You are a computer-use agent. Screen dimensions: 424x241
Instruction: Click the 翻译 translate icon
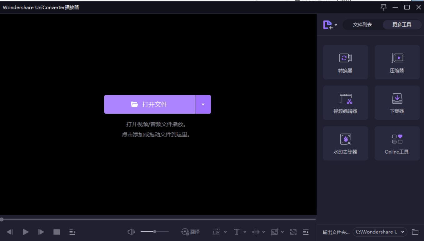[190, 232]
